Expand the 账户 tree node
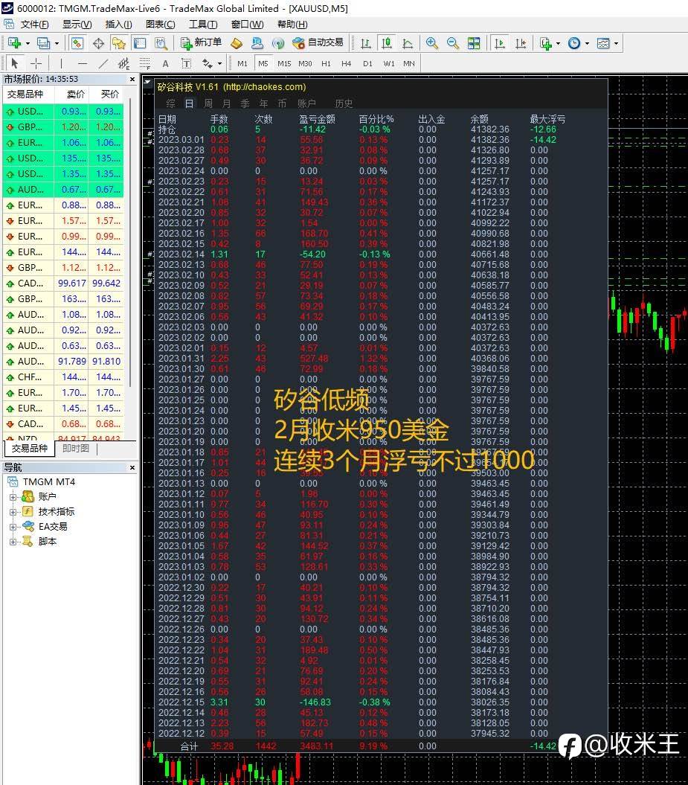The width and height of the screenshot is (688, 785). tap(13, 496)
